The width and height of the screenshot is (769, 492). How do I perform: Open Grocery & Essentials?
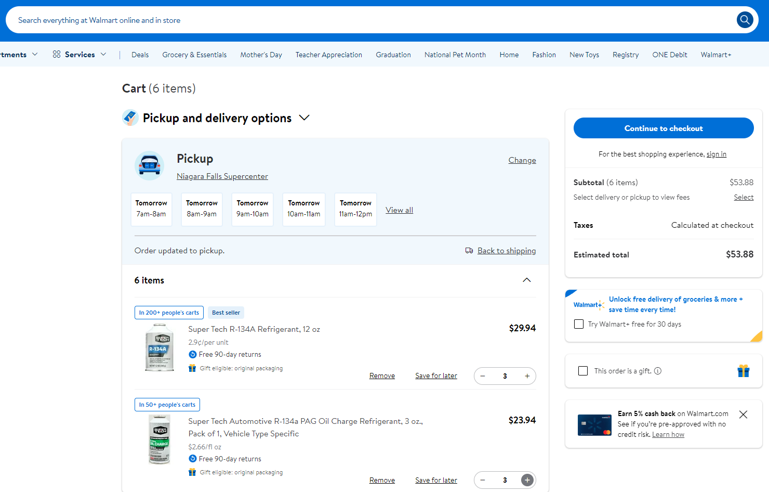tap(194, 55)
